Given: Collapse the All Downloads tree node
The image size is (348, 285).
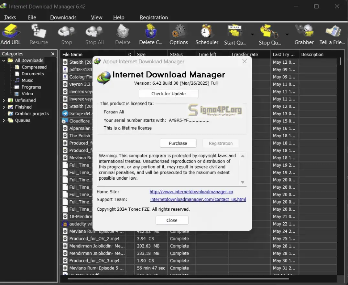Looking at the screenshot, I should click(x=4, y=60).
